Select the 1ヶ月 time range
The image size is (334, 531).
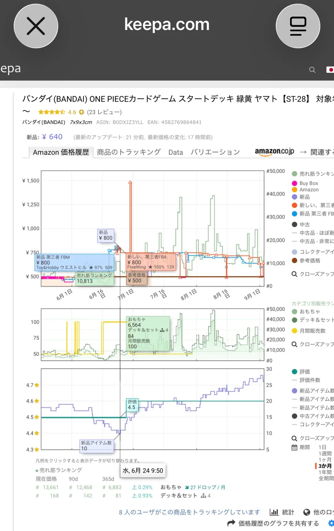tap(325, 460)
